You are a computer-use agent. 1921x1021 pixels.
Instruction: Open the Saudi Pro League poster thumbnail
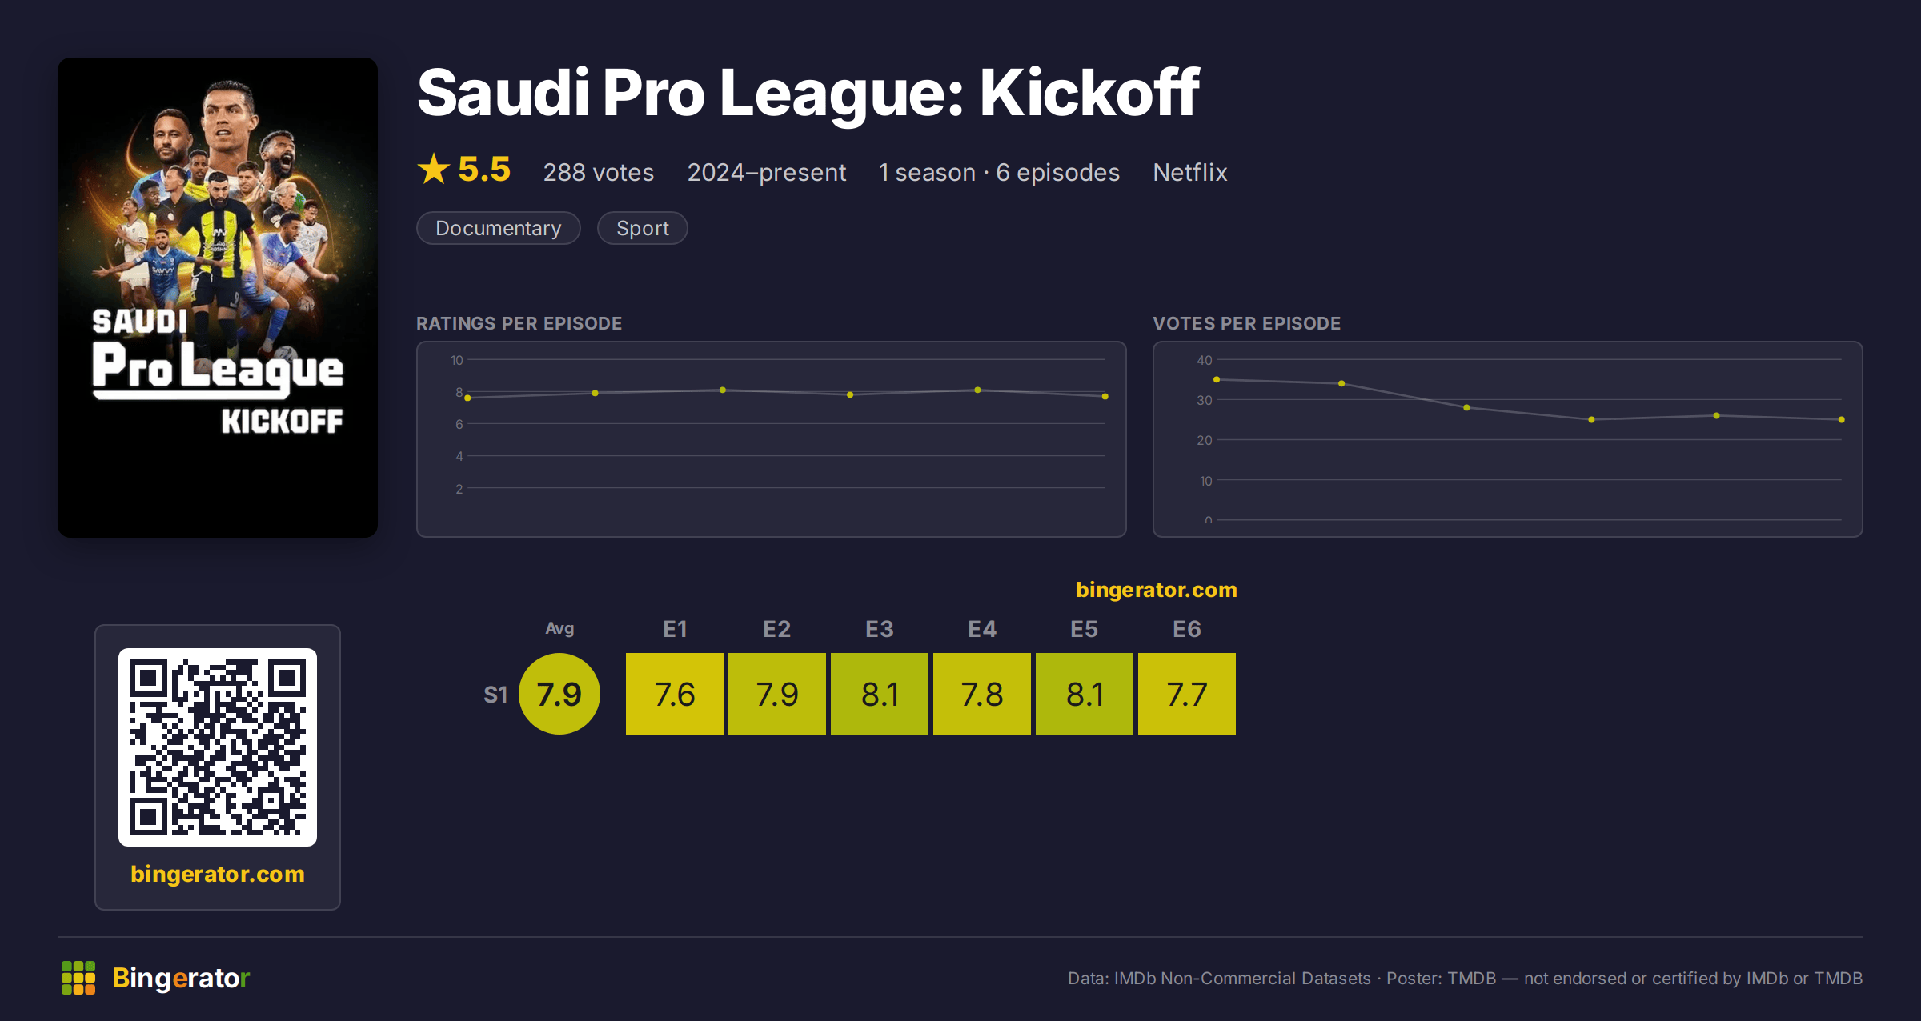point(218,297)
